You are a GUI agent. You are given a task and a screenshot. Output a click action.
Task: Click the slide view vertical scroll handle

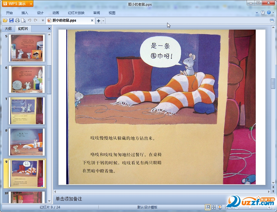click(273, 83)
